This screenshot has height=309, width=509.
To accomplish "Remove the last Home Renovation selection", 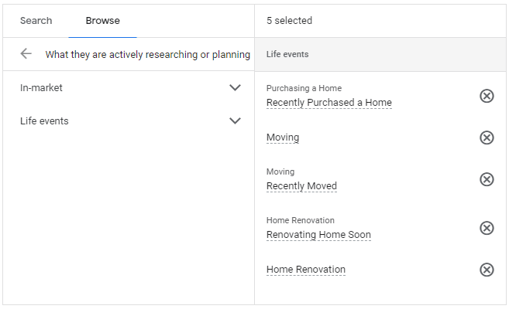I will 487,270.
